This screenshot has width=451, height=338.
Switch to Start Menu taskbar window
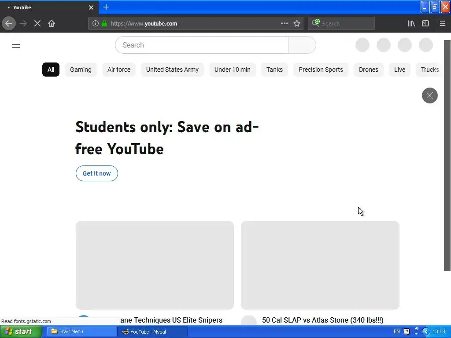(81, 332)
